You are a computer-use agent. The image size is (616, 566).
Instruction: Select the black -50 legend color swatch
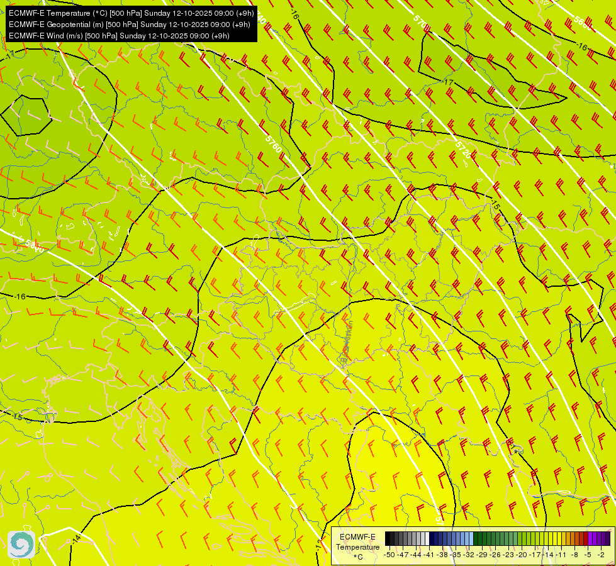pyautogui.click(x=388, y=538)
